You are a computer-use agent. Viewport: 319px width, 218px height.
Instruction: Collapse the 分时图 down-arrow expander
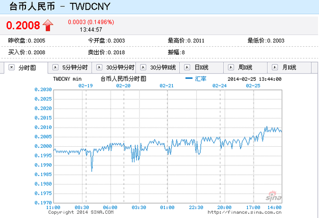(11, 68)
